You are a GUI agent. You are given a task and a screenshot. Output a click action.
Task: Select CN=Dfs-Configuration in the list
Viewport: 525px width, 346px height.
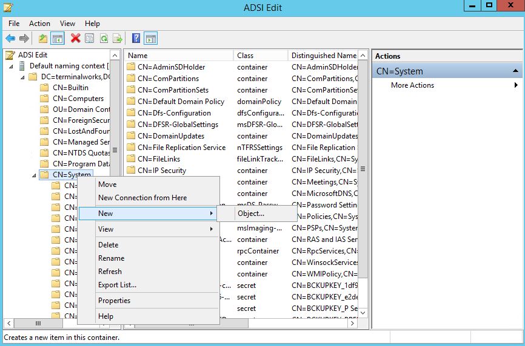(x=174, y=113)
